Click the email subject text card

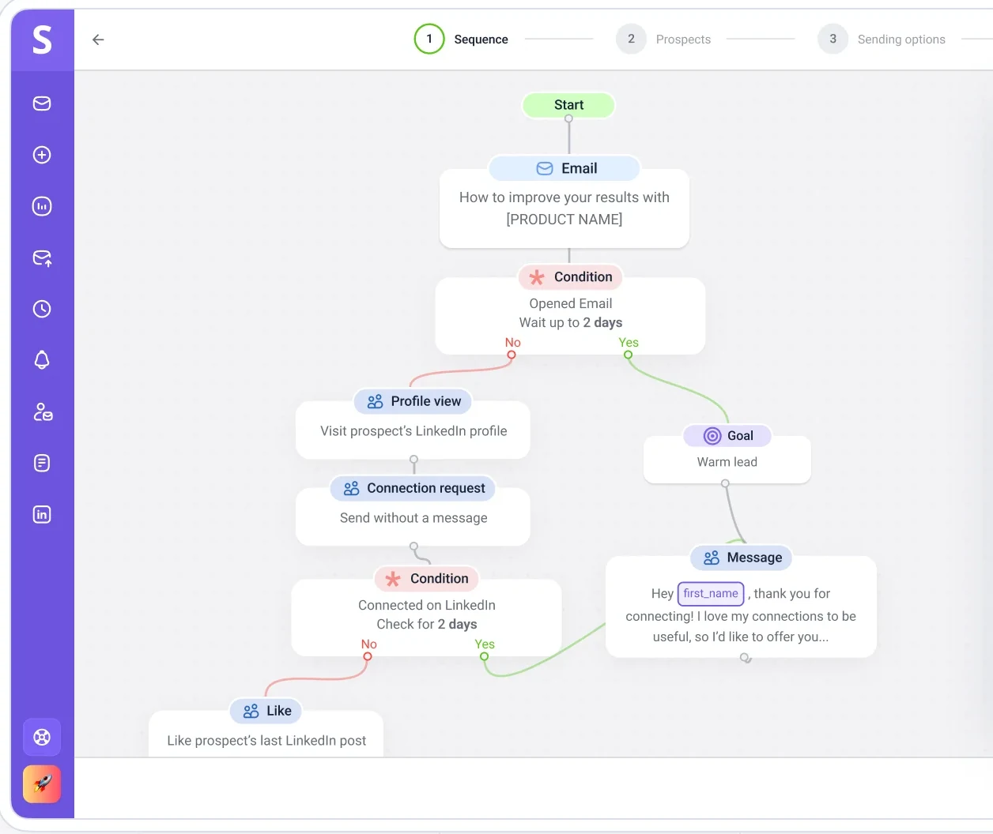click(564, 208)
